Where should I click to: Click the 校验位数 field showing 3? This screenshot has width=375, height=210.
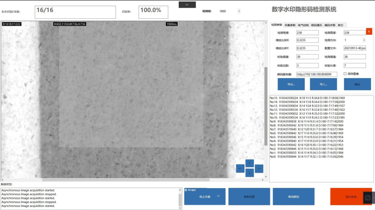click(x=307, y=65)
